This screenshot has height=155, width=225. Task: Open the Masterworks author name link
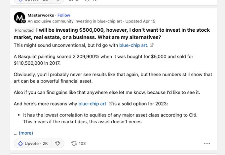[x=41, y=15]
